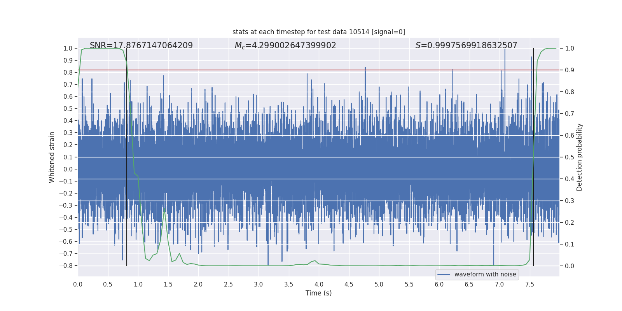
Task: Click the Whitened strain tick label -0.5
Action: click(66, 230)
